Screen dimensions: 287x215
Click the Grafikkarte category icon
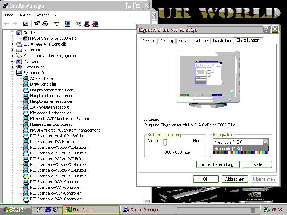click(x=19, y=33)
